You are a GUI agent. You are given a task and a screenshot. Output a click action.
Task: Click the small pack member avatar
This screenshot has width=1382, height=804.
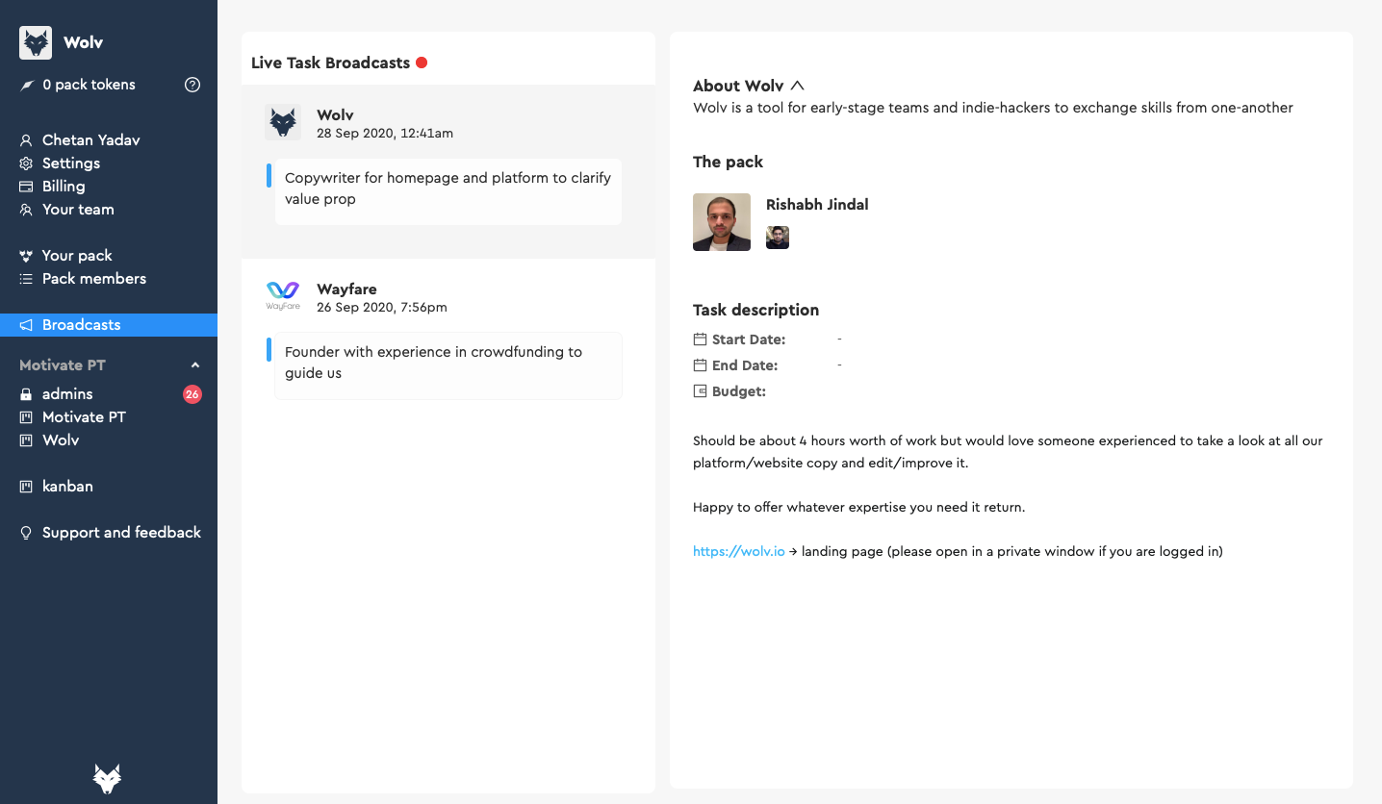click(778, 238)
